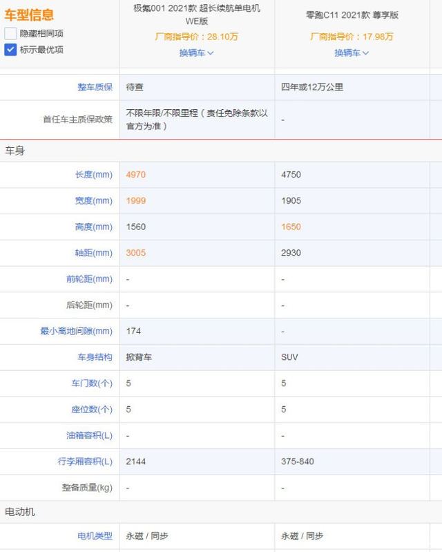Click the 车身 section header

(x=15, y=151)
